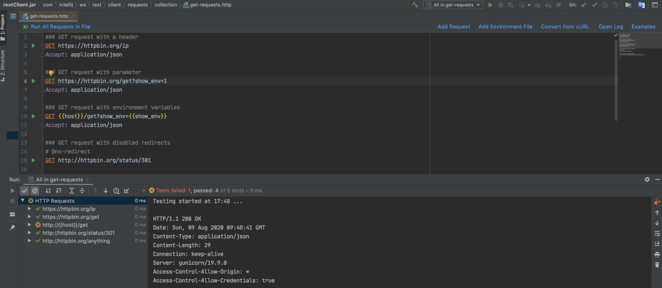Click the orange icon at the top of the console's right strip
Image resolution: width=662 pixels, height=288 pixels.
coord(657,202)
